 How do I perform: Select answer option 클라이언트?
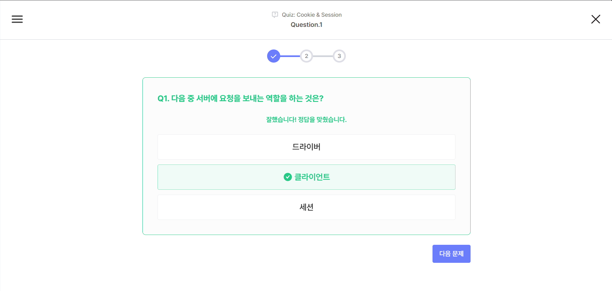pyautogui.click(x=306, y=177)
